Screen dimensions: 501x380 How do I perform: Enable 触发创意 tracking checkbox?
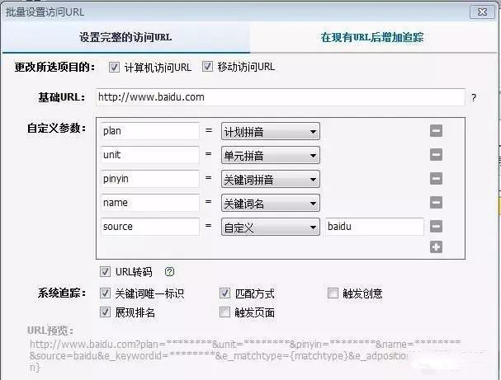pos(333,293)
